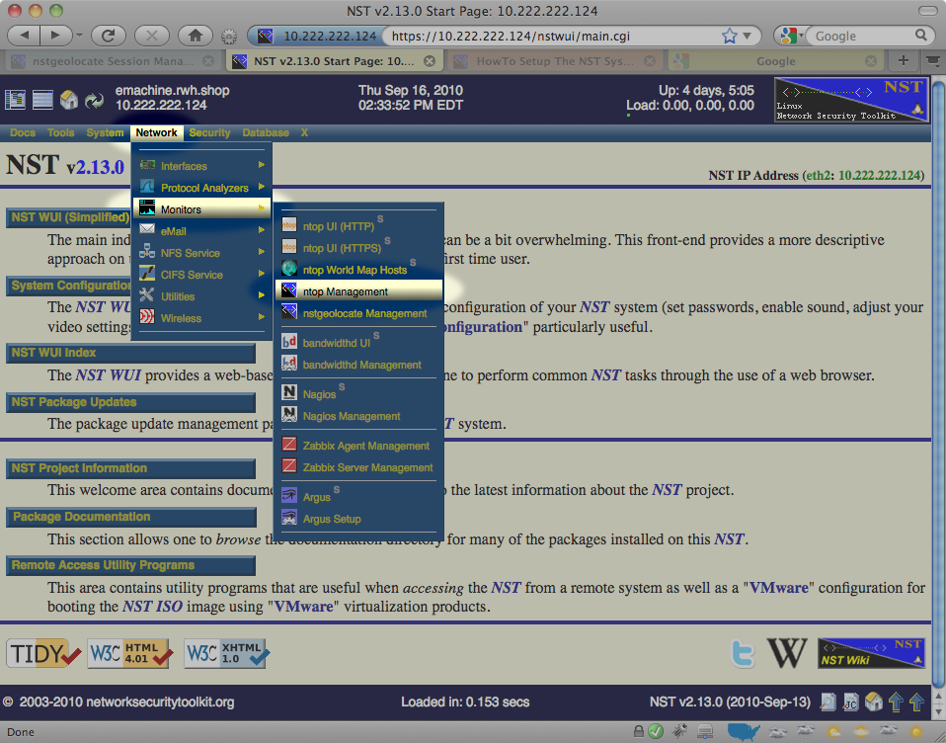Open the NST Wiki banner
The width and height of the screenshot is (946, 743).
[871, 653]
